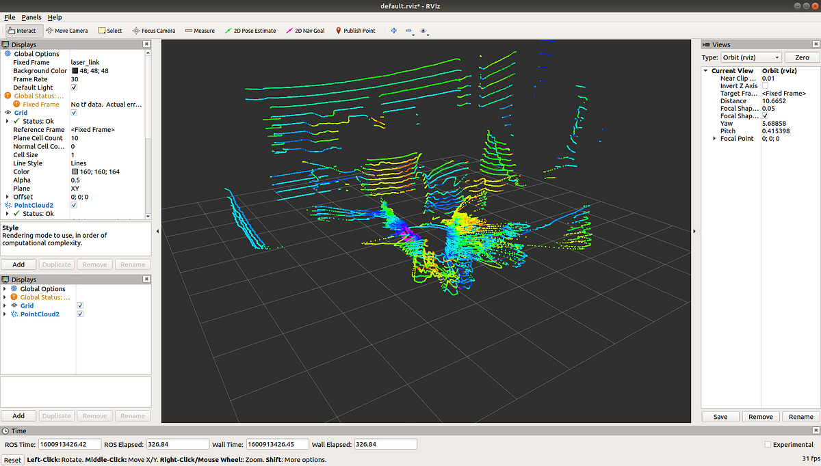
Task: Open the File menu
Action: [x=10, y=17]
